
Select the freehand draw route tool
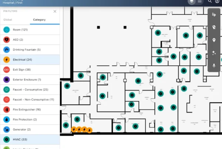point(214,15)
